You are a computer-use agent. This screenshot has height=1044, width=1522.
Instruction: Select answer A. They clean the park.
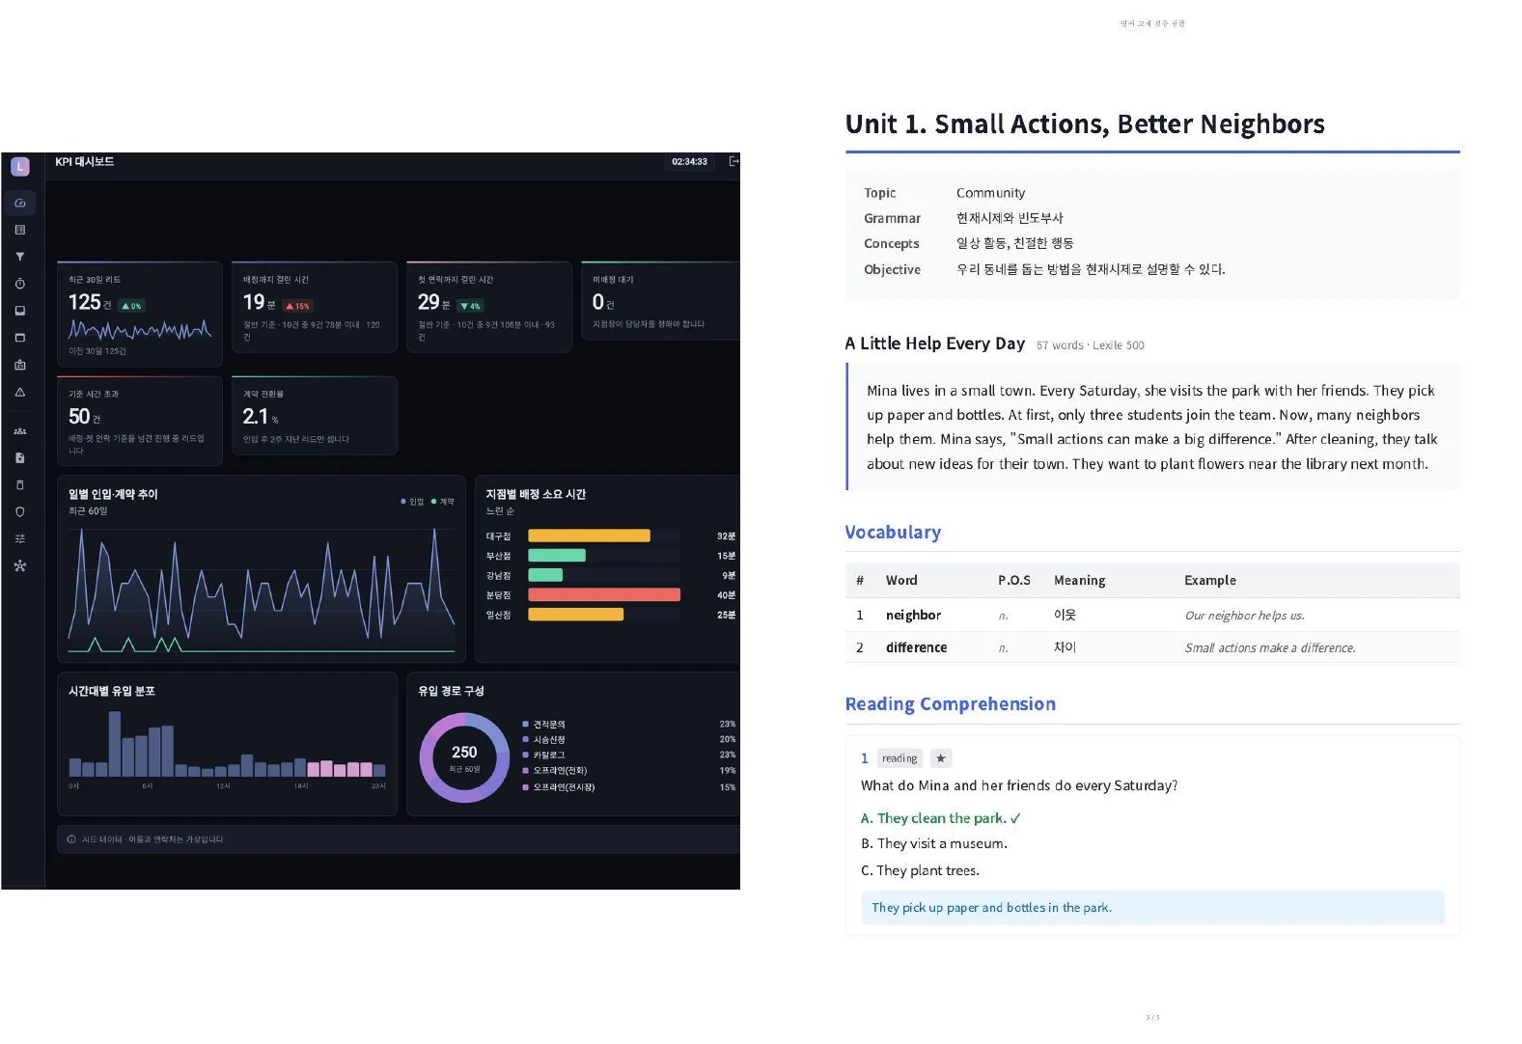point(940,818)
